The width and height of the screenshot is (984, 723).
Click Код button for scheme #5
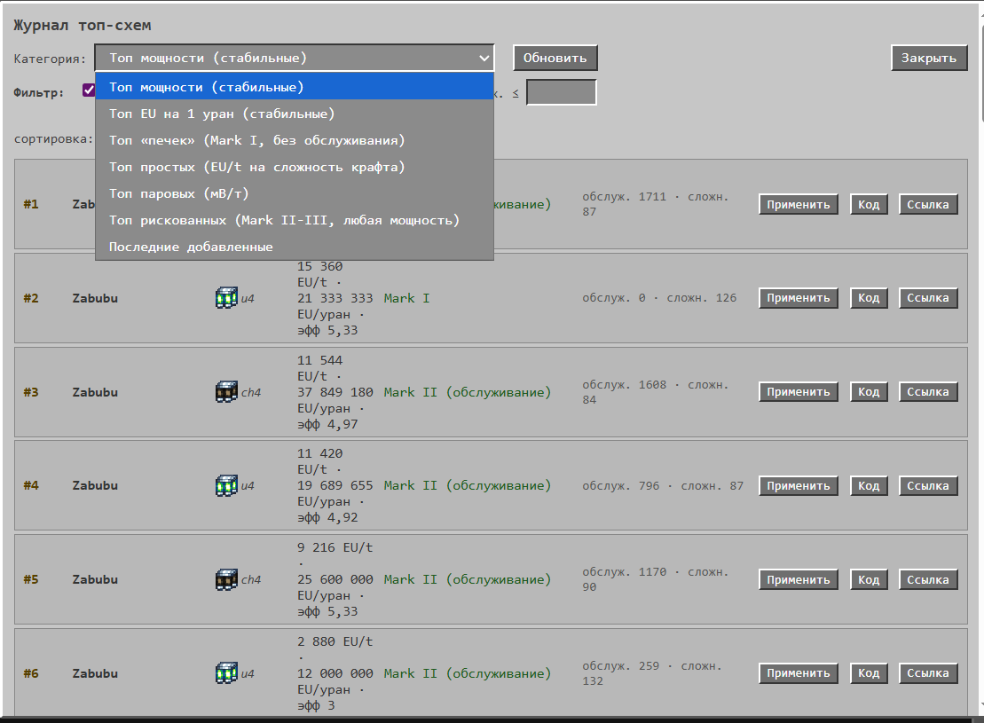click(x=869, y=580)
